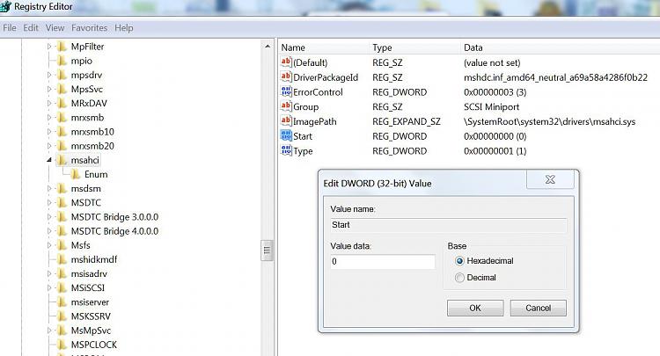Image resolution: width=660 pixels, height=356 pixels.
Task: Select the mpsdrv folder icon
Action: pos(62,75)
